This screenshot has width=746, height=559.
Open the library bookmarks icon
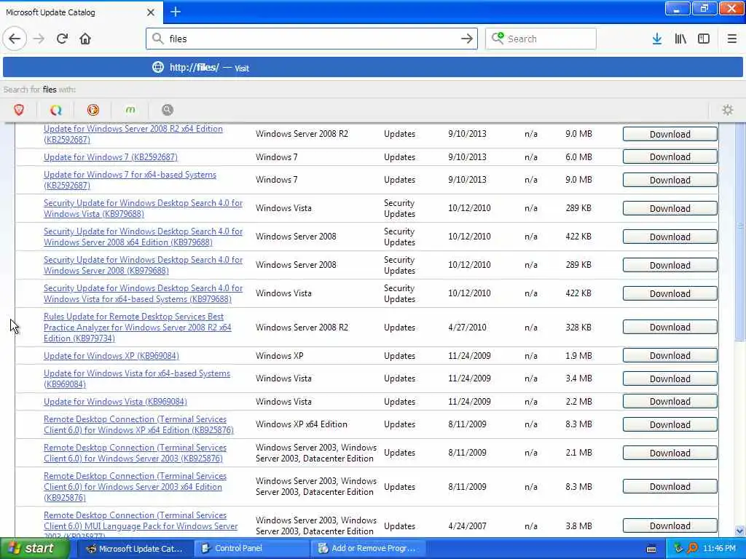pyautogui.click(x=680, y=39)
